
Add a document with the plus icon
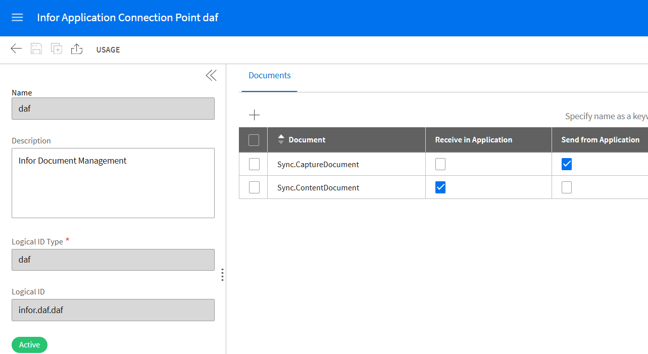coord(255,115)
